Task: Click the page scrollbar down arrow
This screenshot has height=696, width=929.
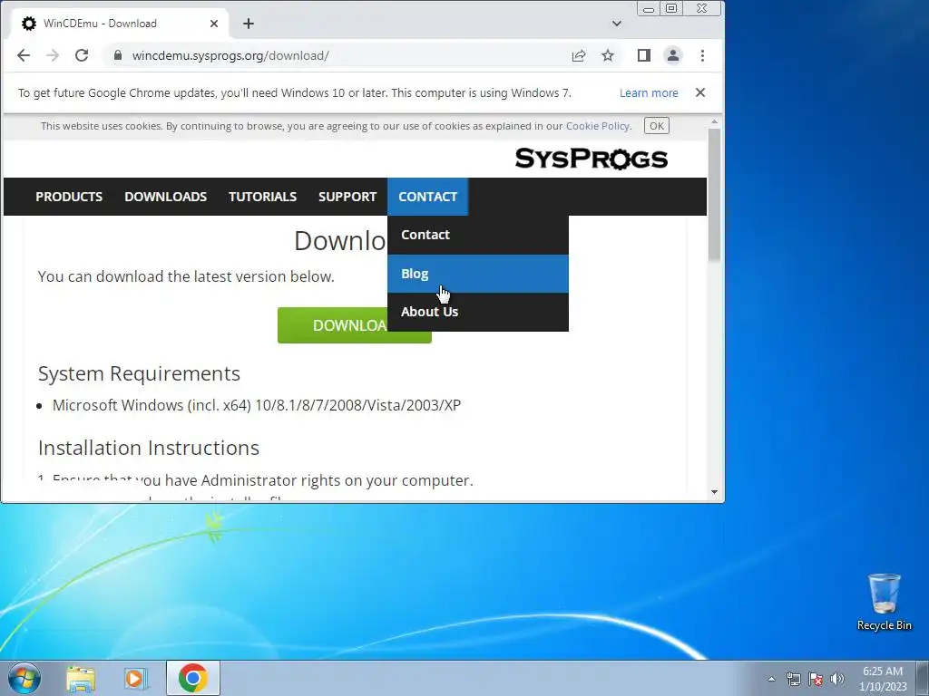Action: 714,492
